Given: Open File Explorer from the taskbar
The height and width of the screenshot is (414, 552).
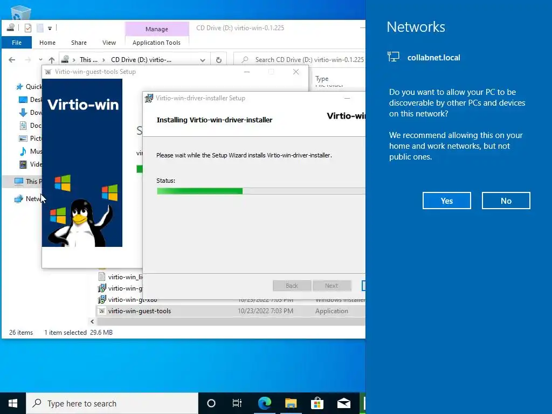Looking at the screenshot, I should click(291, 403).
